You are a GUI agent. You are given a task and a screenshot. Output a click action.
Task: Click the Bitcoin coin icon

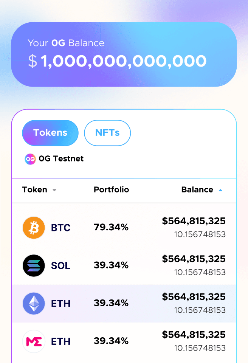[34, 228]
